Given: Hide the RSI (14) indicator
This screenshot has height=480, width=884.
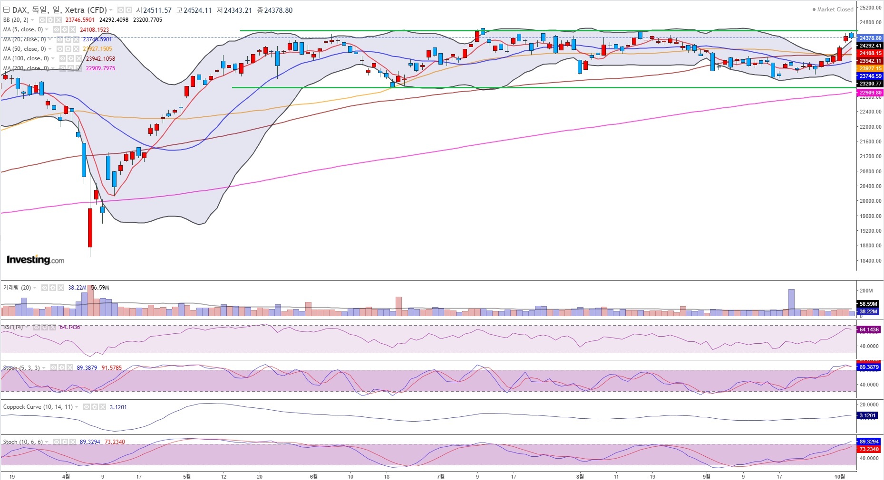Looking at the screenshot, I should pos(36,327).
